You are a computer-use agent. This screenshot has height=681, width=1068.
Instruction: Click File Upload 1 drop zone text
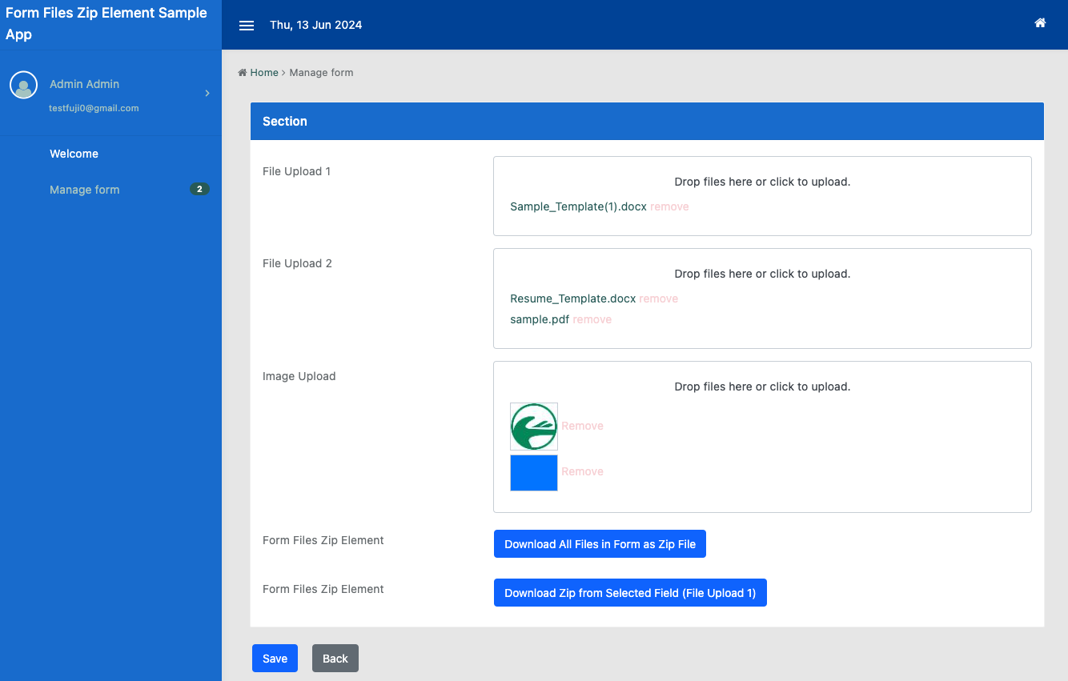point(762,182)
